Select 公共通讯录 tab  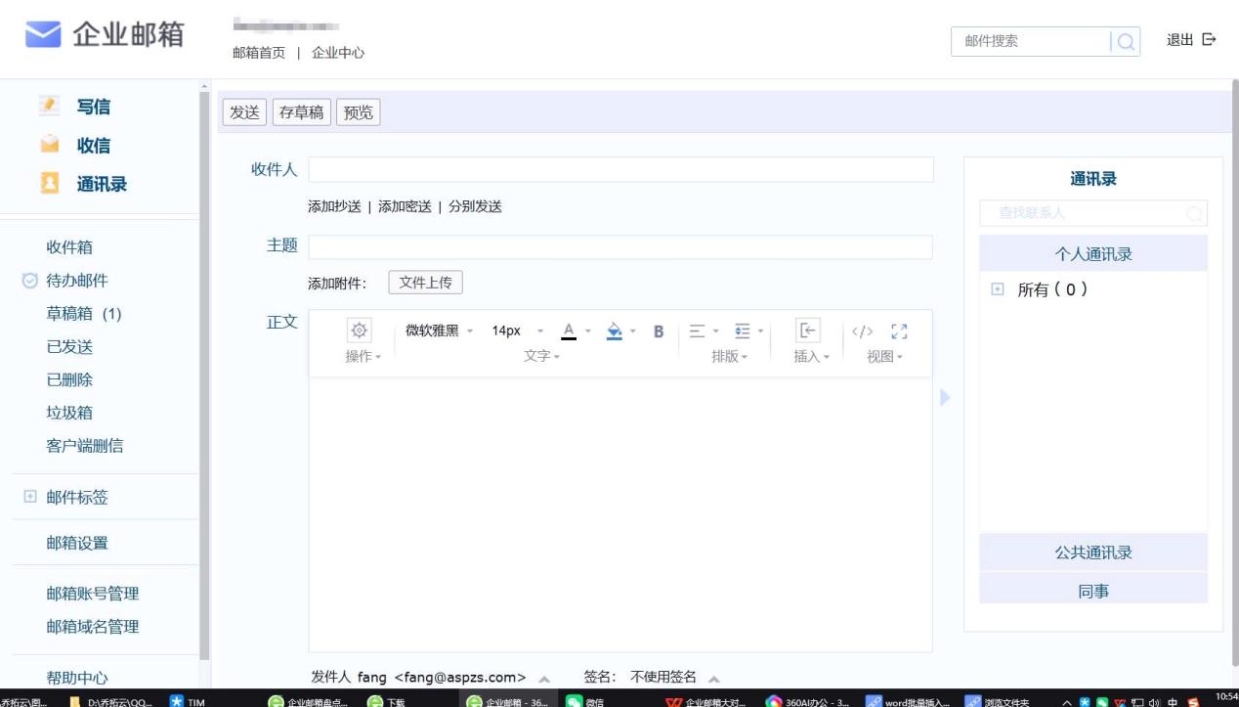(x=1093, y=552)
